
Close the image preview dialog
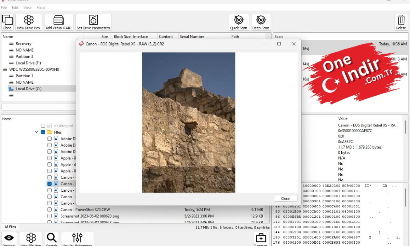point(285,199)
